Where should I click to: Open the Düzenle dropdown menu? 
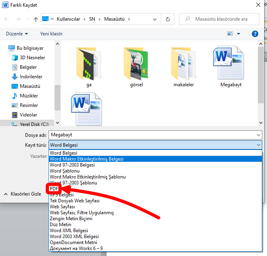17,34
